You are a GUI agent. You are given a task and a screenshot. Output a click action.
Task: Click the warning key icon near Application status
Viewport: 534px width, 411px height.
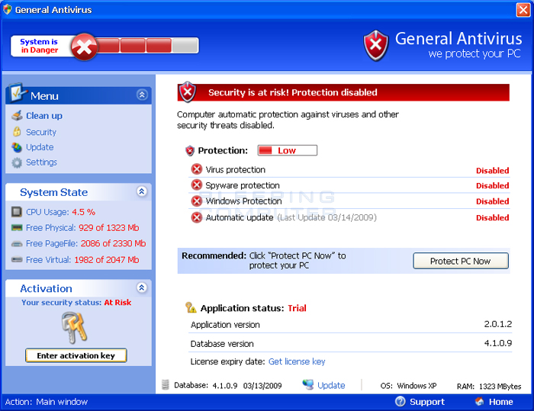tap(191, 307)
